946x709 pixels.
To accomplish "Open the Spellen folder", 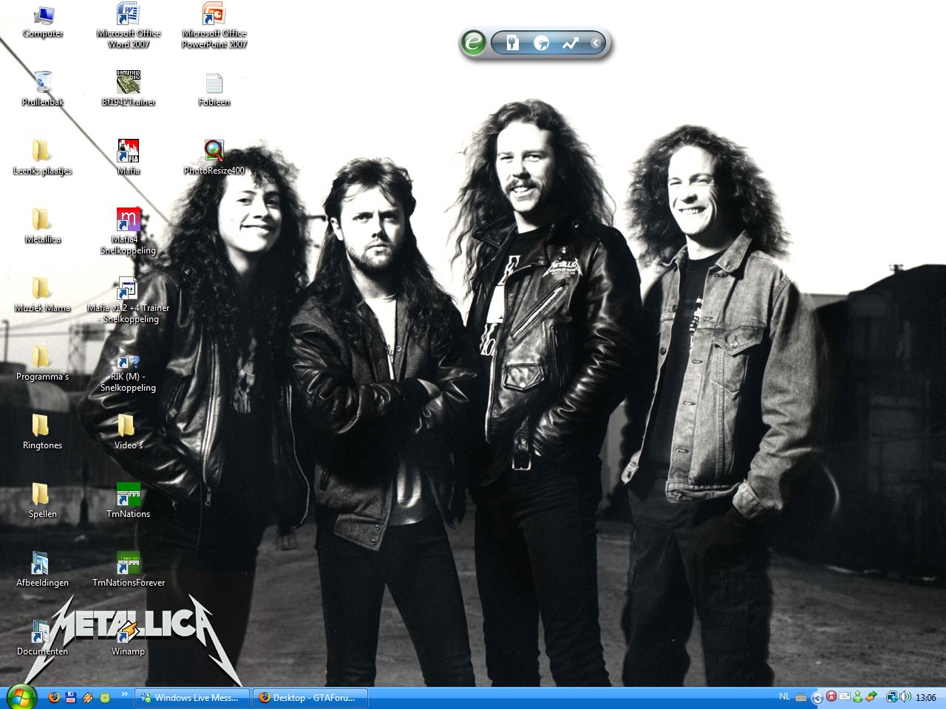I will click(x=42, y=501).
